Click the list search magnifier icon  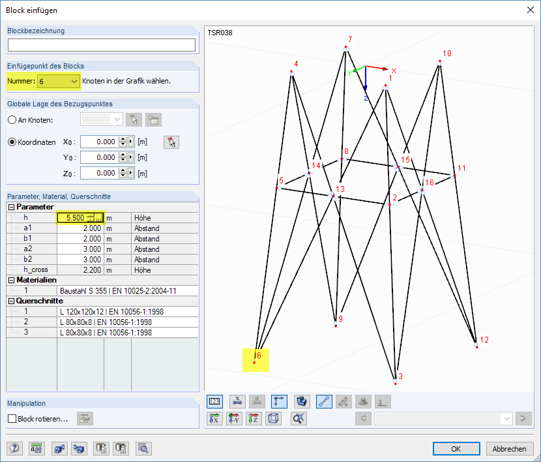coord(143,448)
